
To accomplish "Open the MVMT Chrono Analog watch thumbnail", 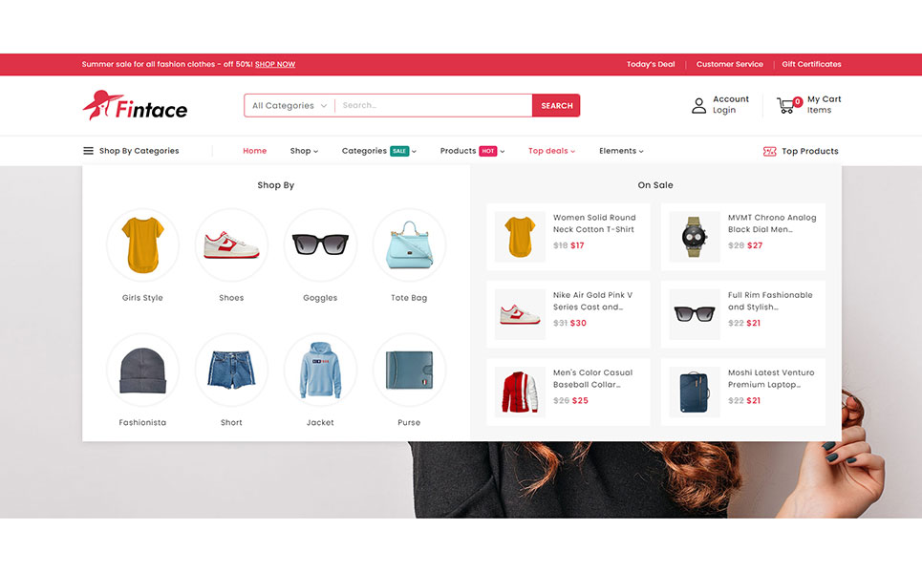I will 695,237.
